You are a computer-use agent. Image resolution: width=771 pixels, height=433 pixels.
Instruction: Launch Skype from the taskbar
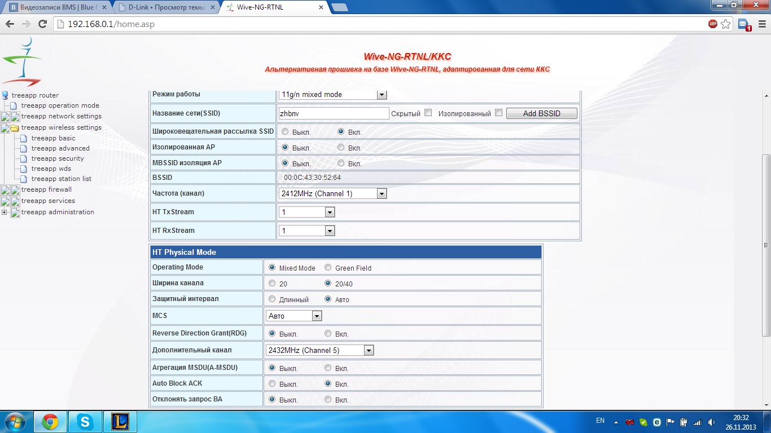pos(86,421)
